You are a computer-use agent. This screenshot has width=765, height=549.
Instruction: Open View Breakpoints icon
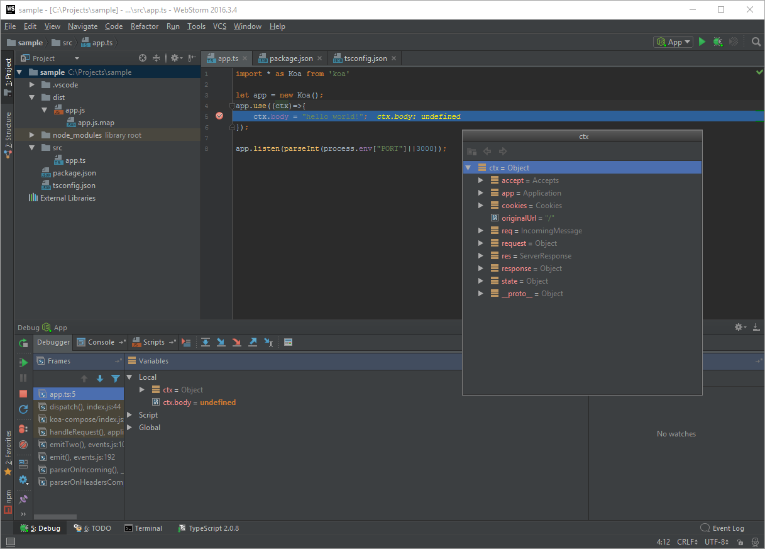23,429
